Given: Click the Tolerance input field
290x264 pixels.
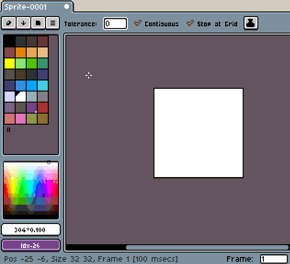Looking at the screenshot, I should pos(115,23).
